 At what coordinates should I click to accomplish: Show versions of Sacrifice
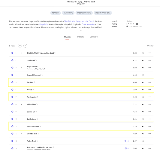tap(143, 82)
